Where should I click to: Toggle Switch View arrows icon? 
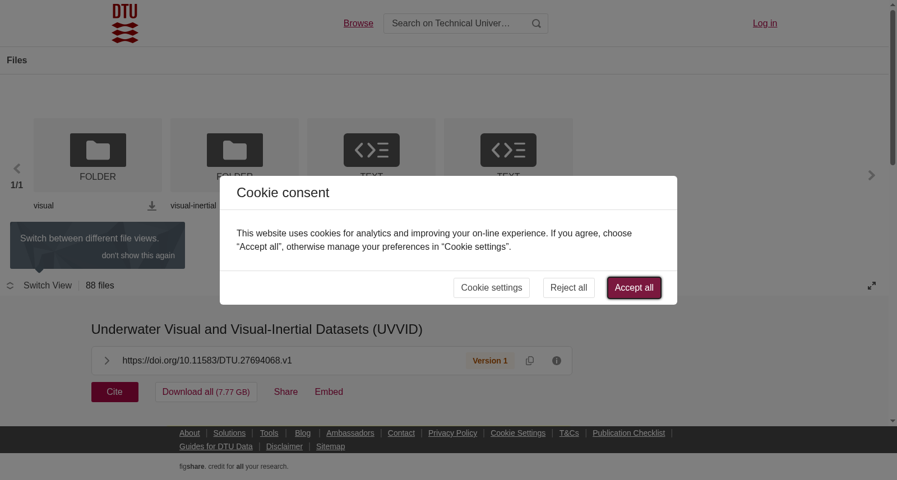(x=10, y=286)
